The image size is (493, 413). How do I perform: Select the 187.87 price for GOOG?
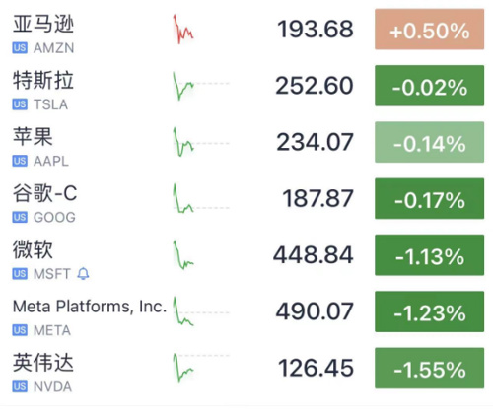317,199
